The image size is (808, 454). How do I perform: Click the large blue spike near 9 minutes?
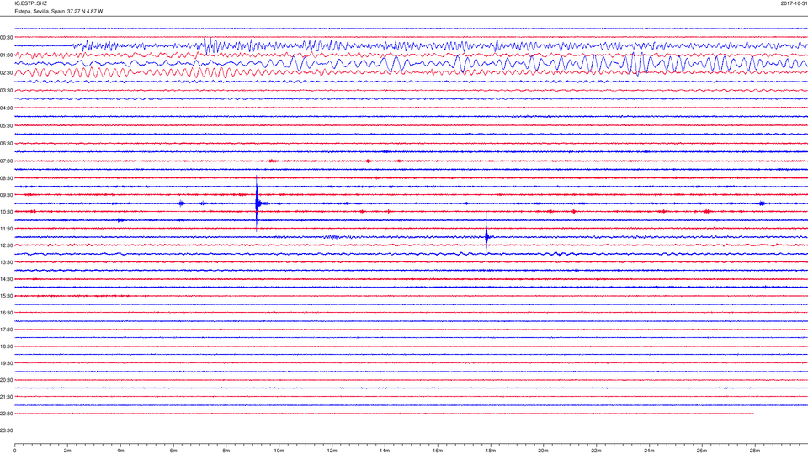click(x=258, y=203)
